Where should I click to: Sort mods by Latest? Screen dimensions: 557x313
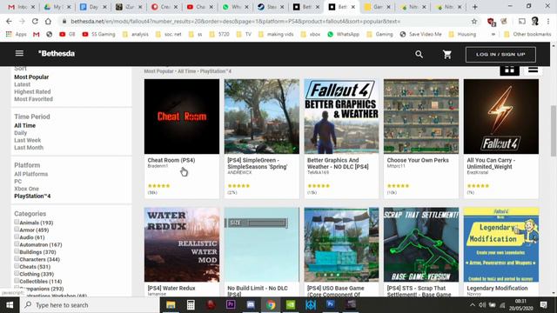pyautogui.click(x=22, y=84)
